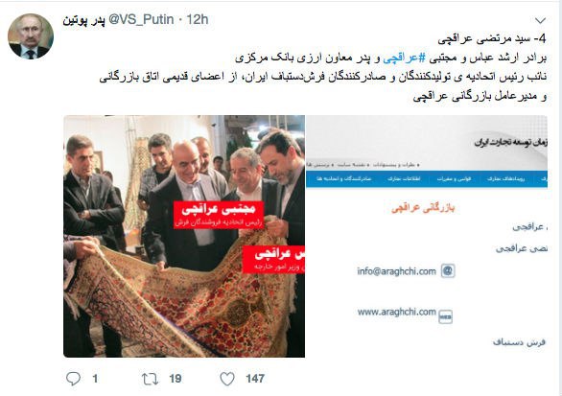Click the like count 147
Screen dimensions: 562x396
point(255,379)
